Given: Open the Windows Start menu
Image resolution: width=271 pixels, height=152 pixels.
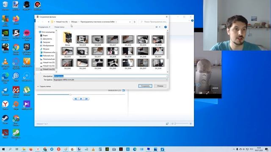Looking at the screenshot, I should [3, 149].
